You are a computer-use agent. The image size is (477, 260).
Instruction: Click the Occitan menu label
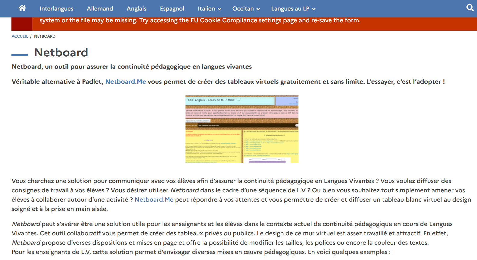[x=243, y=9]
